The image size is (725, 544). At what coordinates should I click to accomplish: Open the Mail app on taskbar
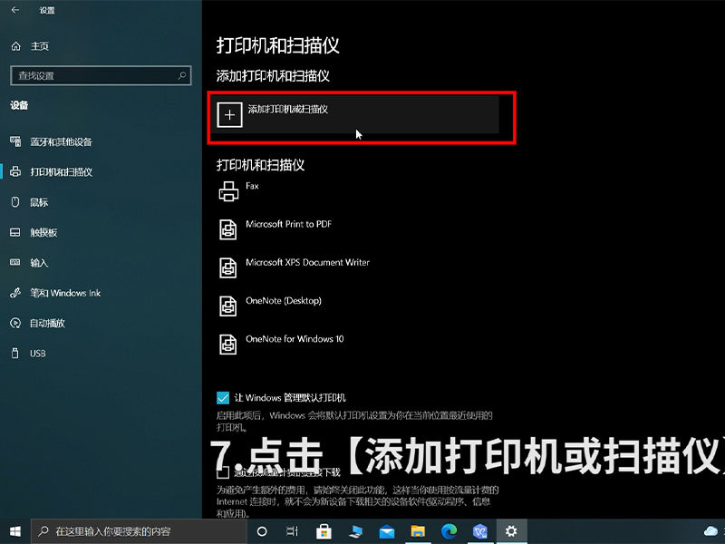387,532
